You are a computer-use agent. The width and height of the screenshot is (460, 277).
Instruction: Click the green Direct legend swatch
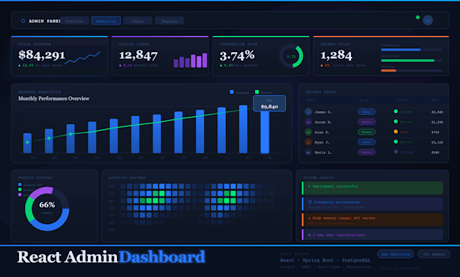pos(20,190)
